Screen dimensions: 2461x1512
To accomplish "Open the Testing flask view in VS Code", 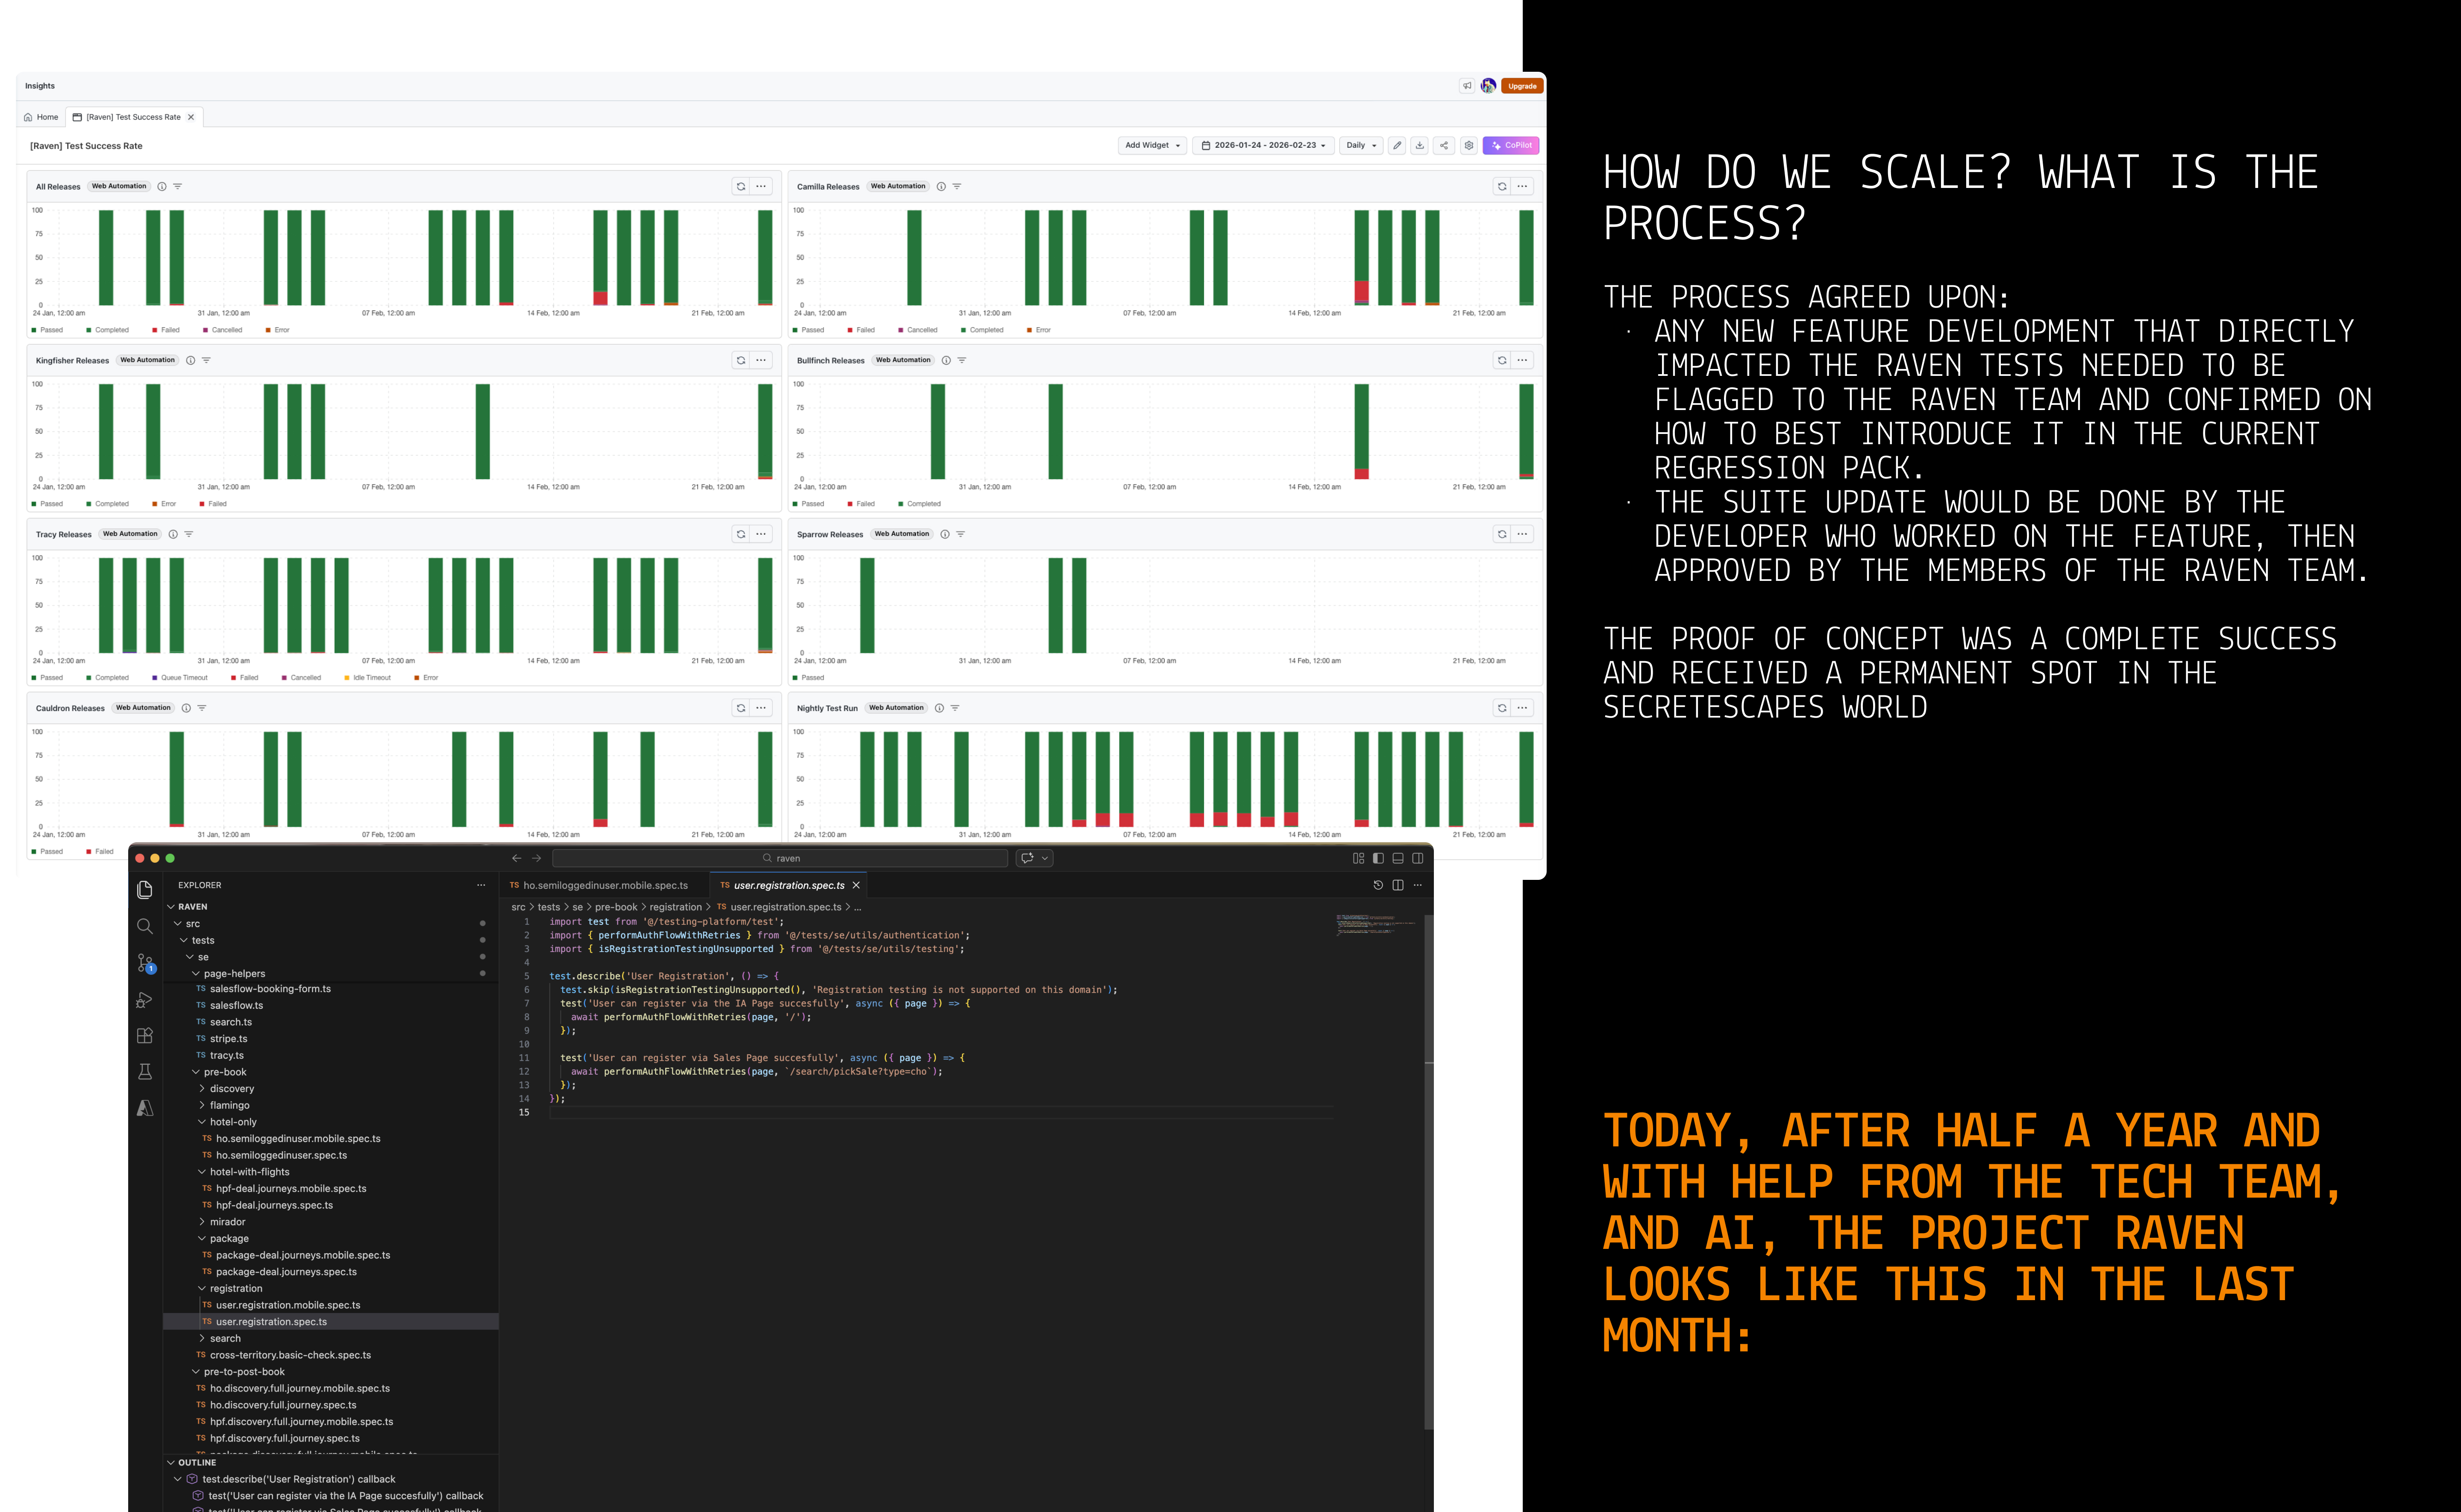I will 145,1072.
